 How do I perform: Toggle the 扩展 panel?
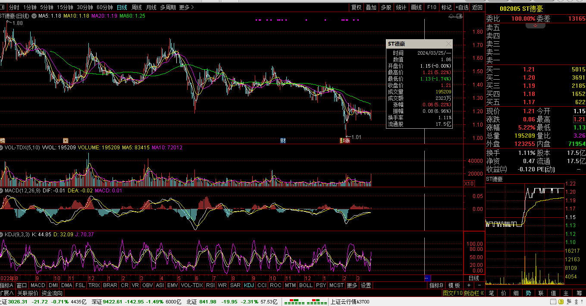(x=7, y=293)
